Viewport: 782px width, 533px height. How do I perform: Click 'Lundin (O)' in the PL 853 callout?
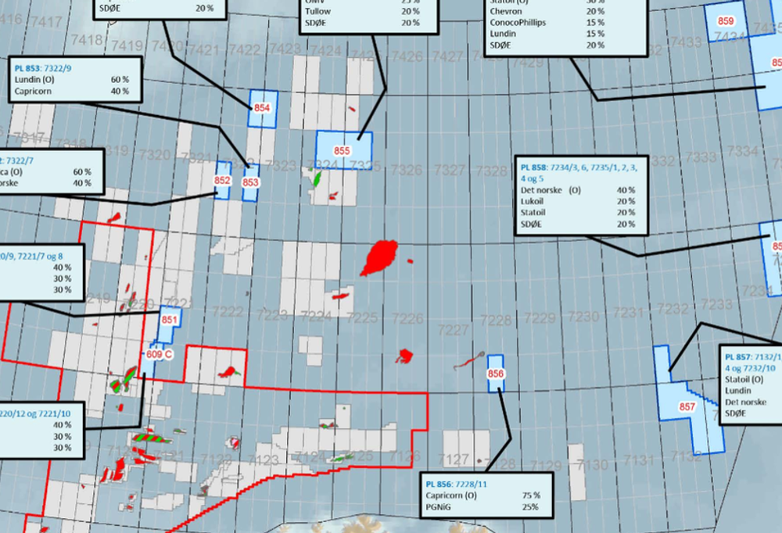(34, 80)
